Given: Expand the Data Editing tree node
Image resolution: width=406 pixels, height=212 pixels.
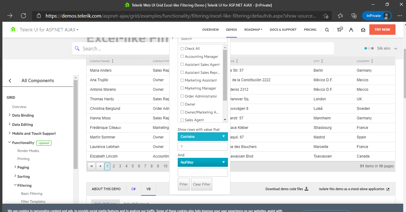Looking at the screenshot, I should [10, 124].
